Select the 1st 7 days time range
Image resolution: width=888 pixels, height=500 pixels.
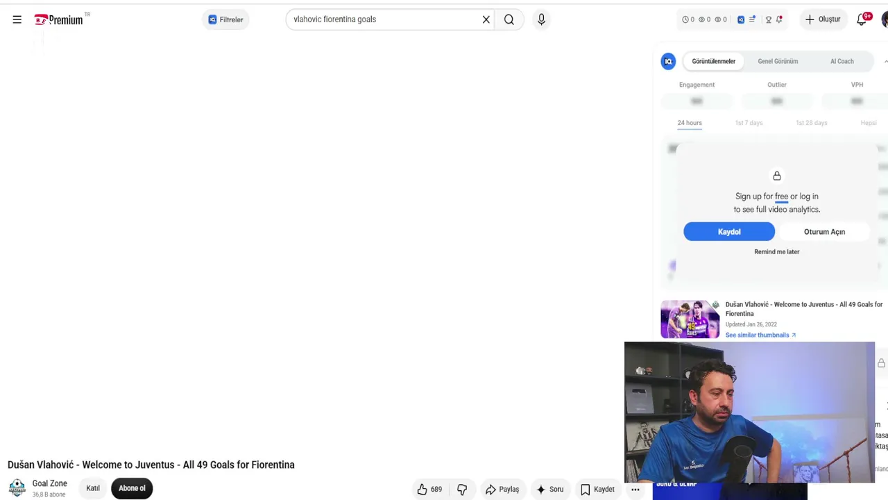tap(749, 123)
